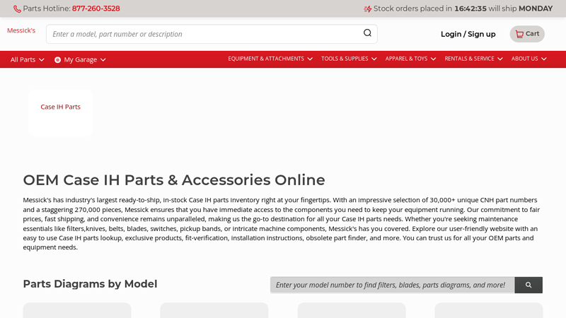Open the shopping Cart button
566x318 pixels.
pyautogui.click(x=527, y=34)
